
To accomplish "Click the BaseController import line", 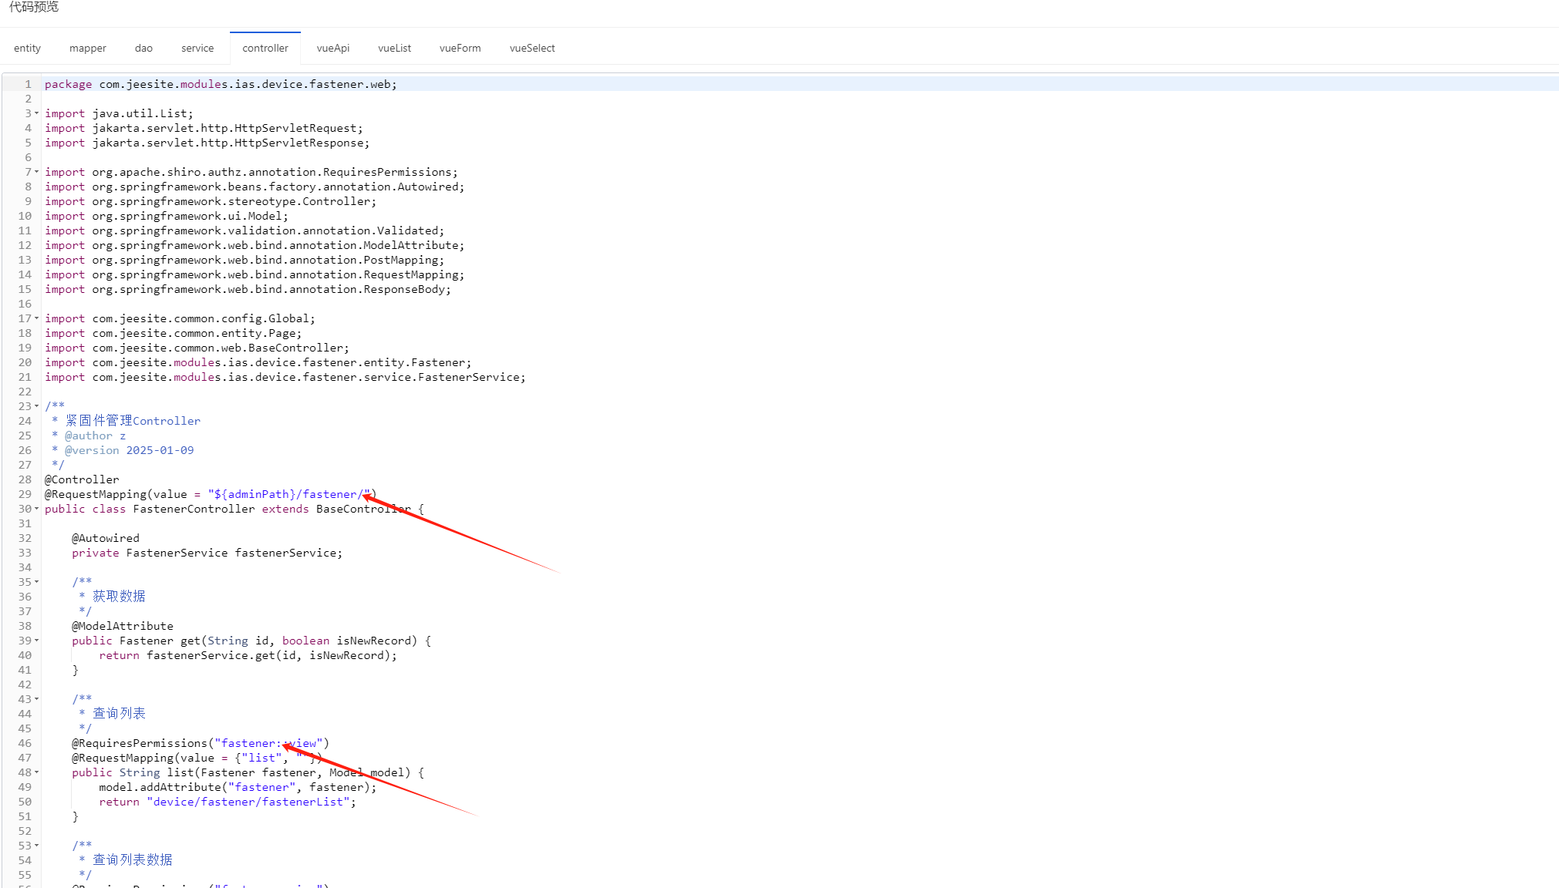I will 197,348.
